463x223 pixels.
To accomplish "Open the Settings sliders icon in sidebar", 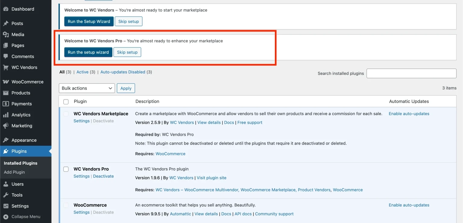I will pos(6,206).
